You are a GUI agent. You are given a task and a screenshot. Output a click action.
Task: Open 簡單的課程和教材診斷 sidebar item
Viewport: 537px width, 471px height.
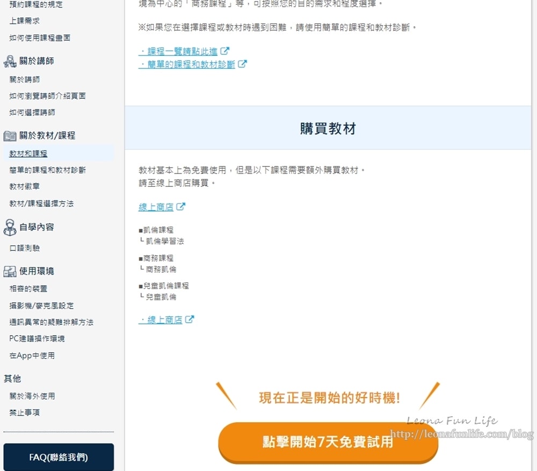pyautogui.click(x=47, y=170)
